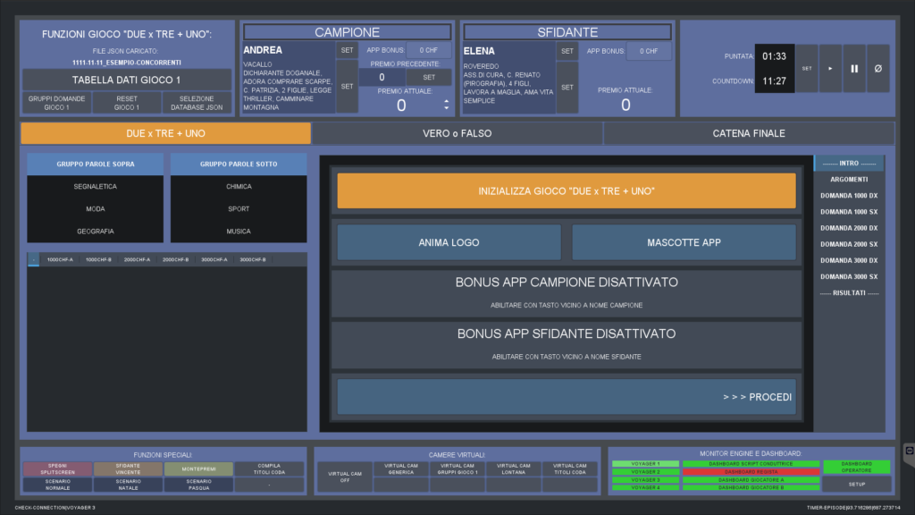Select DOMANDA 2000 DX in the sequence list
915x515 pixels.
[849, 228]
